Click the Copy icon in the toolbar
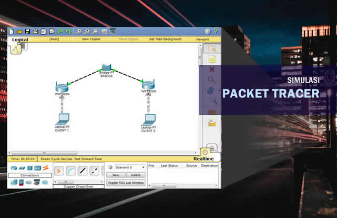 44,32
